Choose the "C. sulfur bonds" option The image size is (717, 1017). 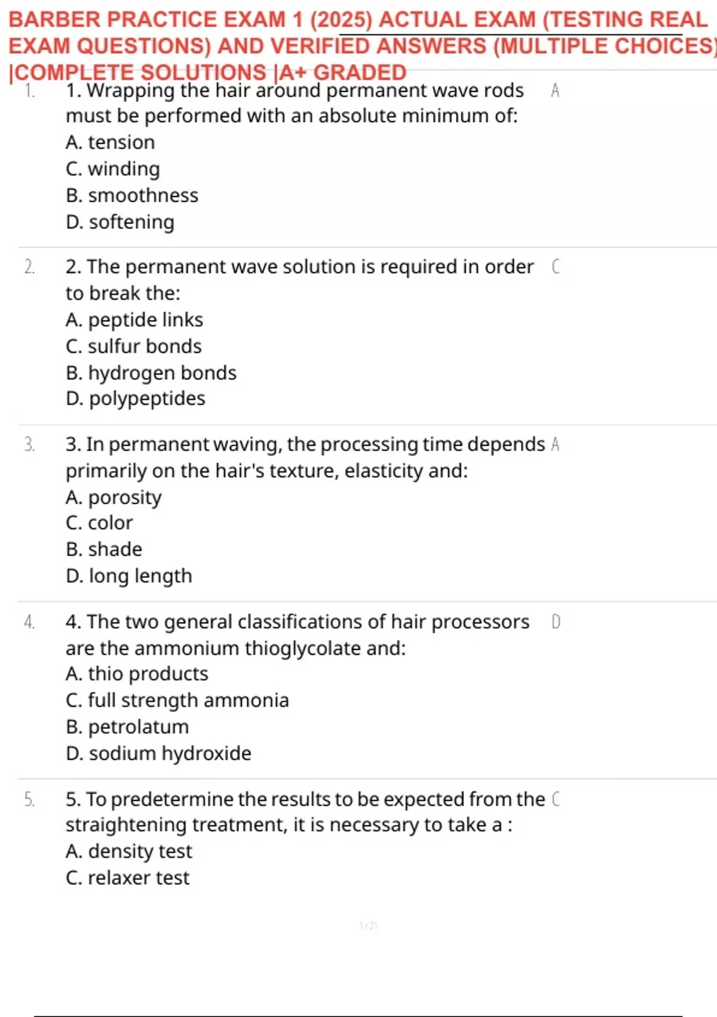134,346
